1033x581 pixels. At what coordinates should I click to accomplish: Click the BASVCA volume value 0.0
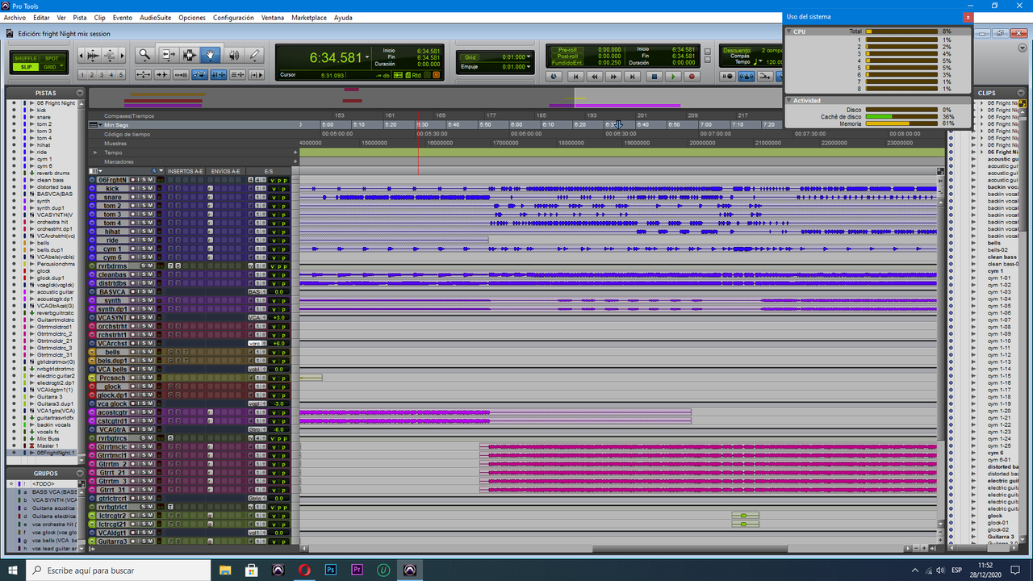pyautogui.click(x=279, y=292)
